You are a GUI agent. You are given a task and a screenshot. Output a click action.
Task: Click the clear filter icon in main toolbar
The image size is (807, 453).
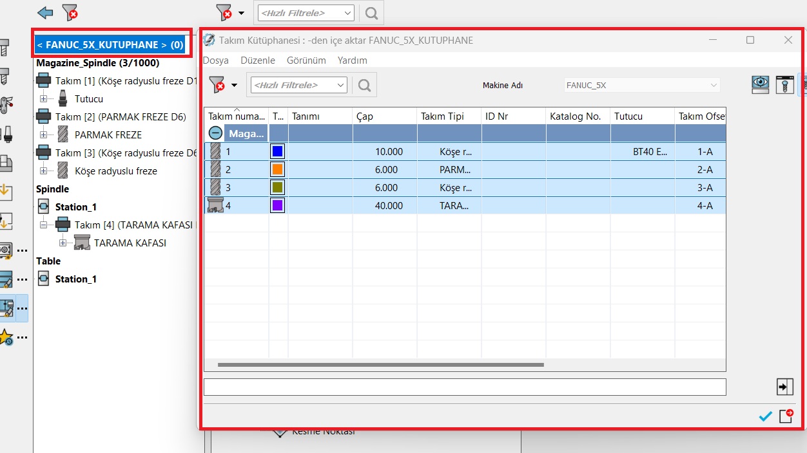click(x=224, y=12)
